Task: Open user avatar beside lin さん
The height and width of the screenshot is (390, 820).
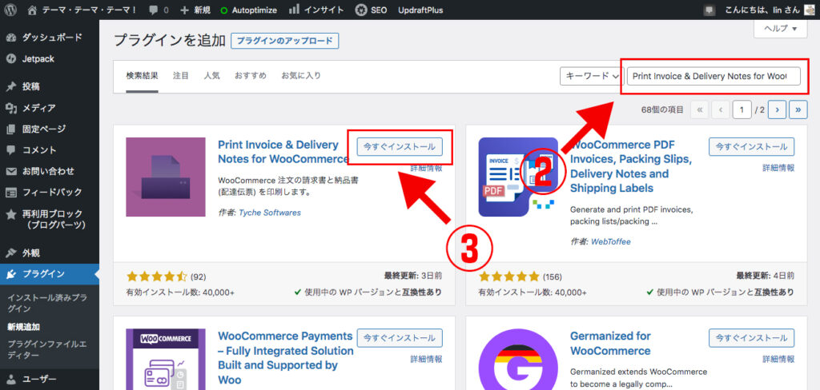Action: (x=809, y=10)
